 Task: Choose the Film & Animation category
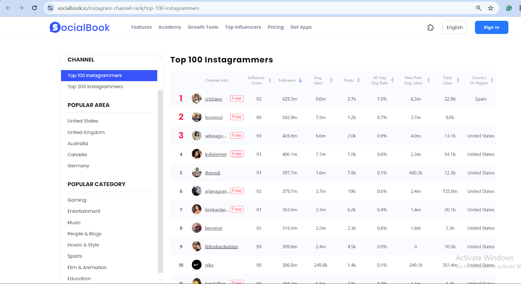click(87, 267)
